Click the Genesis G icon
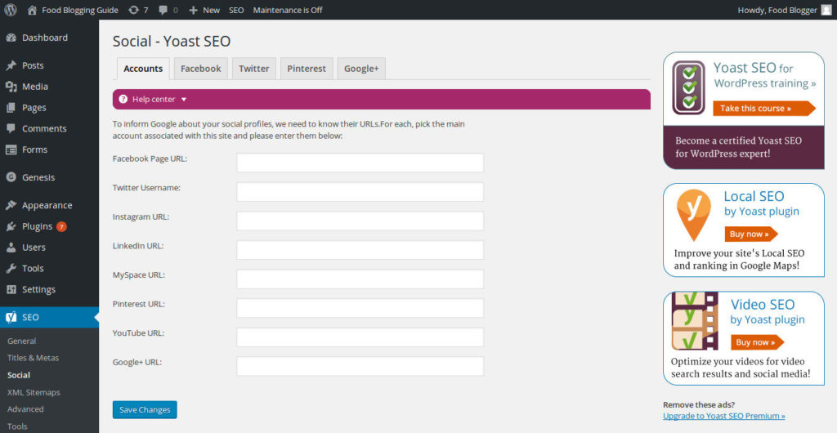 coord(11,177)
